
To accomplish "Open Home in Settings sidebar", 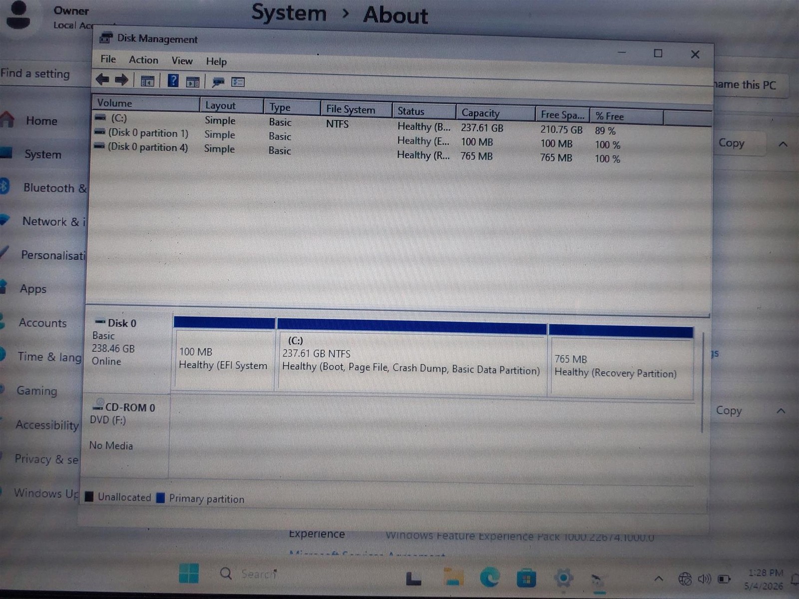I will pyautogui.click(x=42, y=121).
